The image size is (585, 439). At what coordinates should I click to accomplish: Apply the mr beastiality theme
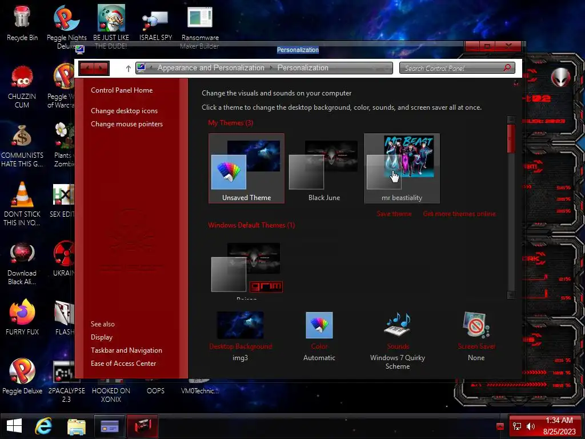coord(402,168)
